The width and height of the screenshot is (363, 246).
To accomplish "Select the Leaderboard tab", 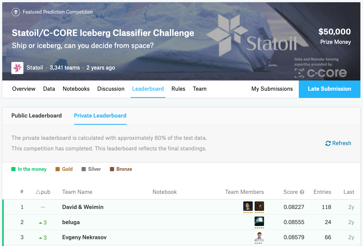I will (148, 89).
